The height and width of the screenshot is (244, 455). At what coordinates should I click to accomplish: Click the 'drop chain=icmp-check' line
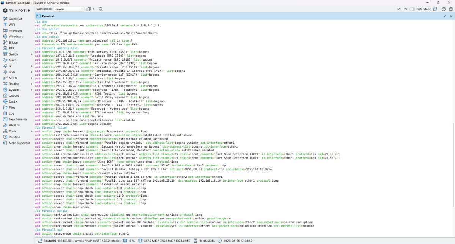pos(62,207)
